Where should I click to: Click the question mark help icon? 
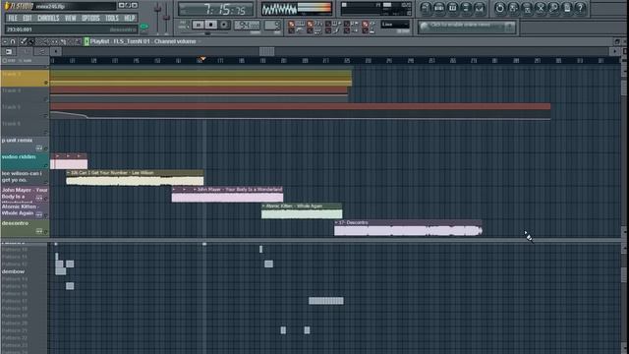click(580, 9)
